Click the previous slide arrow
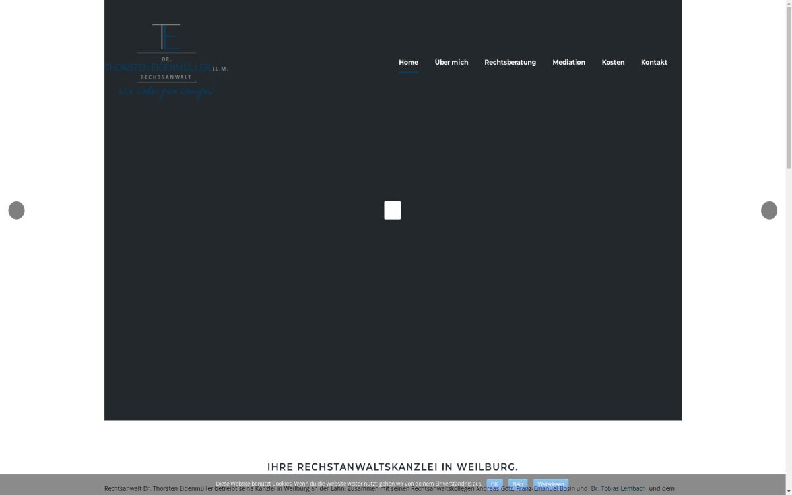 click(x=16, y=211)
